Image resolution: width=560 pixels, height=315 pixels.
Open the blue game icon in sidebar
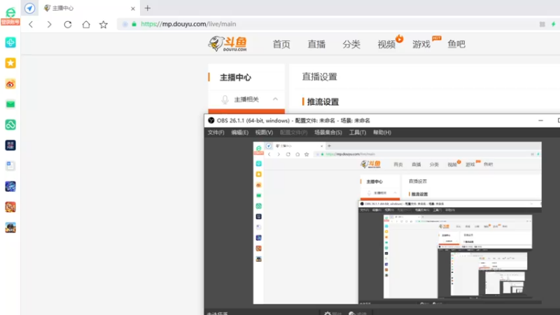coord(10,186)
